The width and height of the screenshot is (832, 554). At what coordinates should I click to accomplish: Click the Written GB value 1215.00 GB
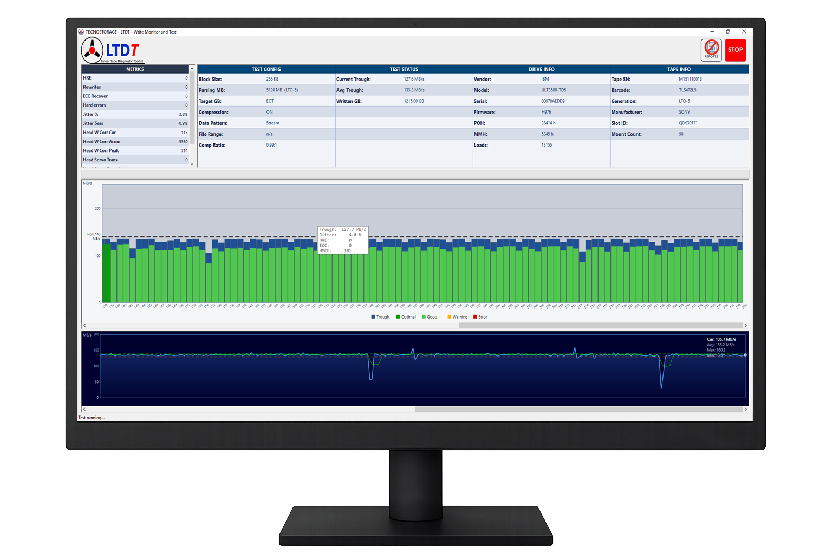pos(414,101)
